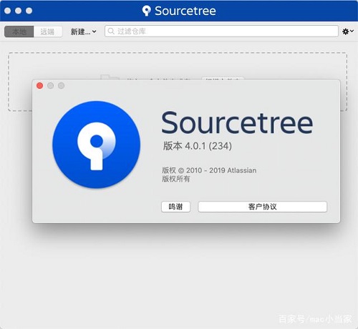Click the Sourcetree icon in the title bar
Screen dimensions: 358x329
click(146, 11)
